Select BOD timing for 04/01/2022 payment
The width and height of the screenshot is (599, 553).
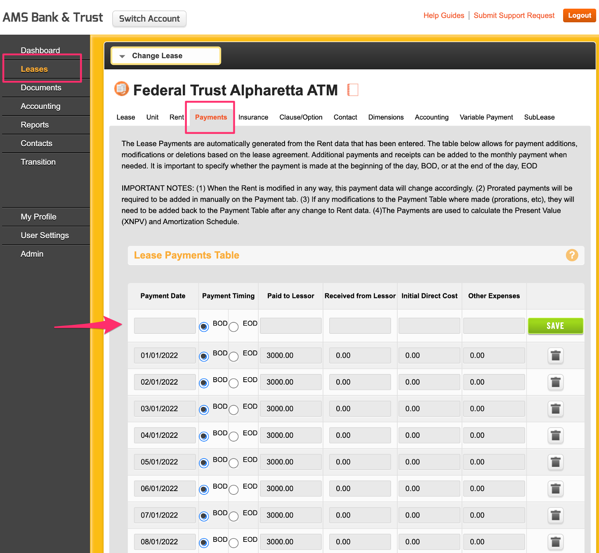click(x=204, y=436)
